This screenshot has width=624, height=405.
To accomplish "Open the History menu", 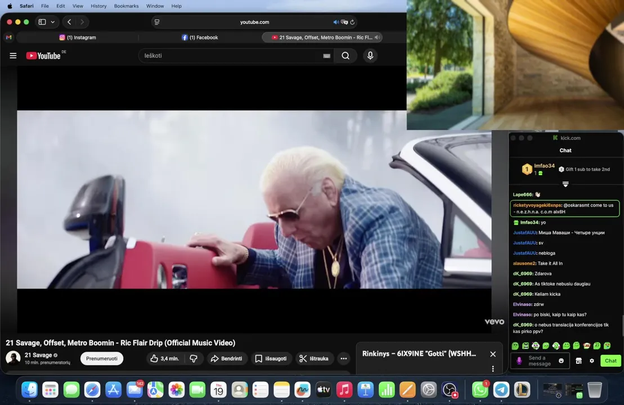I will click(x=98, y=6).
